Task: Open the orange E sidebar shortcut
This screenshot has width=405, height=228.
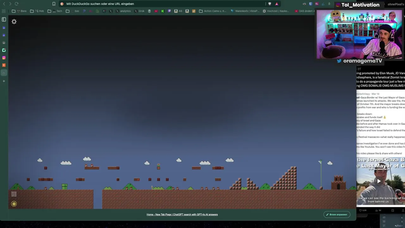Action: (4, 65)
